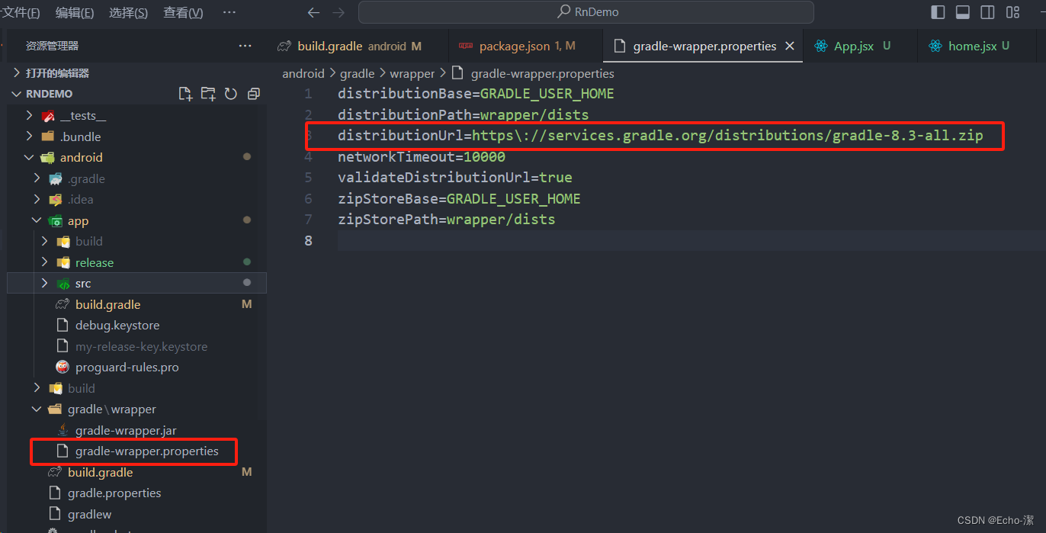Switch to the build.gradle tab
Viewport: 1046px width, 533px height.
pyautogui.click(x=349, y=46)
